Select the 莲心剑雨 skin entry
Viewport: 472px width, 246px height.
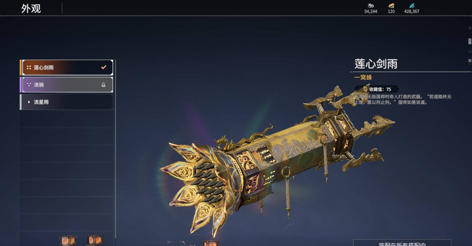67,68
